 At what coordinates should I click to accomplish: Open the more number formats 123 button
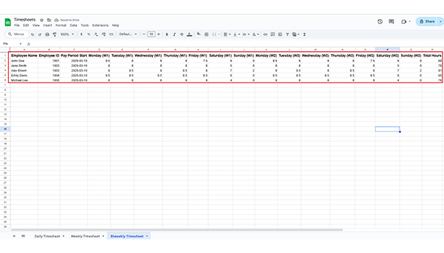pyautogui.click(x=111, y=35)
